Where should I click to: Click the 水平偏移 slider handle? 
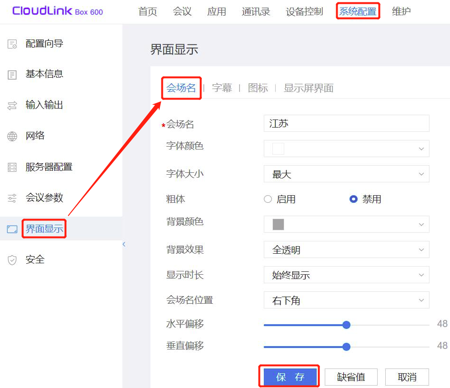[x=346, y=325]
